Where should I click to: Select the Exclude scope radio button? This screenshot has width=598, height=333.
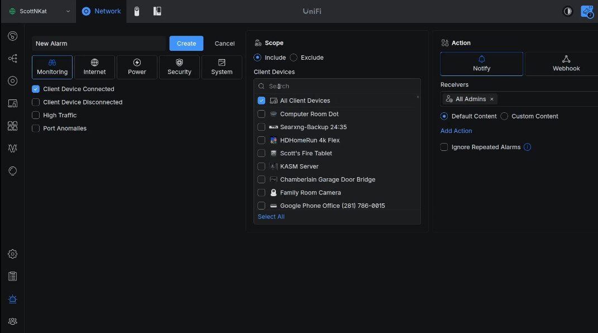click(x=294, y=58)
